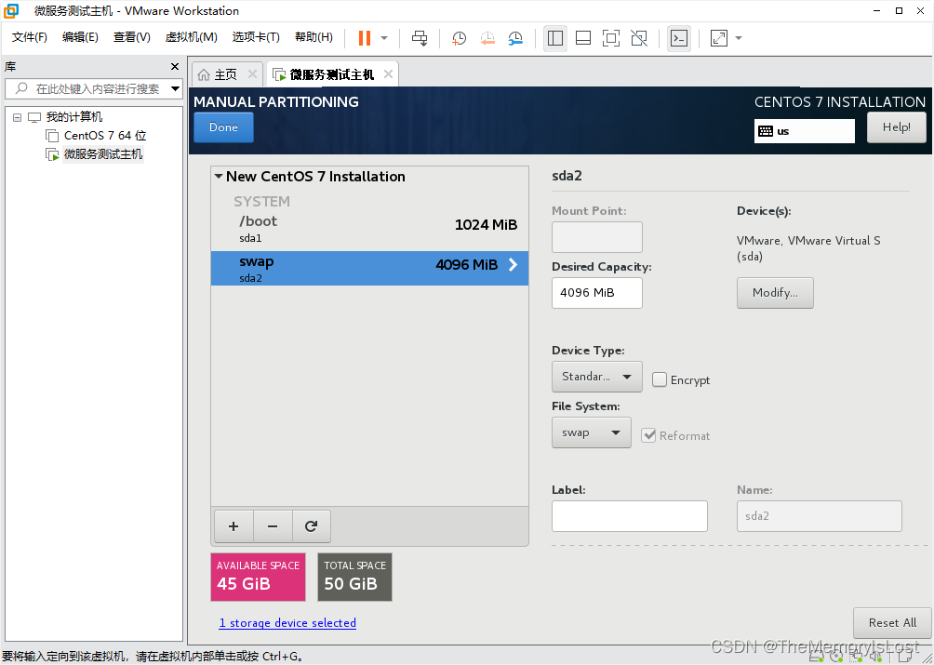Open the library search filter dropdown
The image size is (934, 665).
[175, 88]
